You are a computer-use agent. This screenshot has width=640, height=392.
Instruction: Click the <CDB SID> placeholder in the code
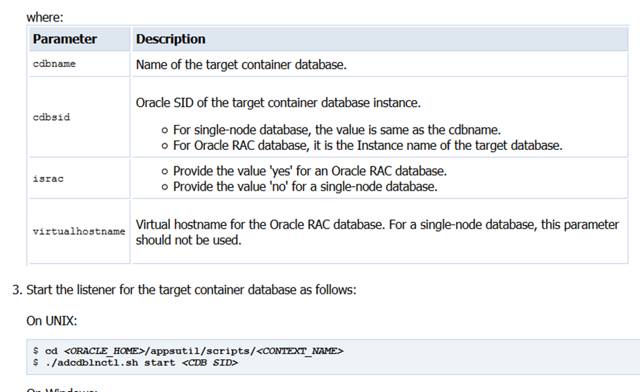pos(209,362)
